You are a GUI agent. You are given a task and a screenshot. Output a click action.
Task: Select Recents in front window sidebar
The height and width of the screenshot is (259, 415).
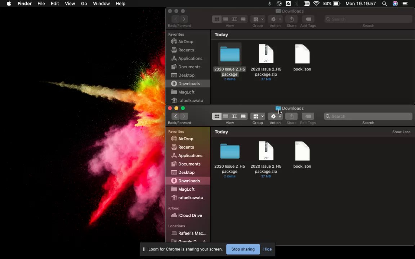tap(188, 147)
